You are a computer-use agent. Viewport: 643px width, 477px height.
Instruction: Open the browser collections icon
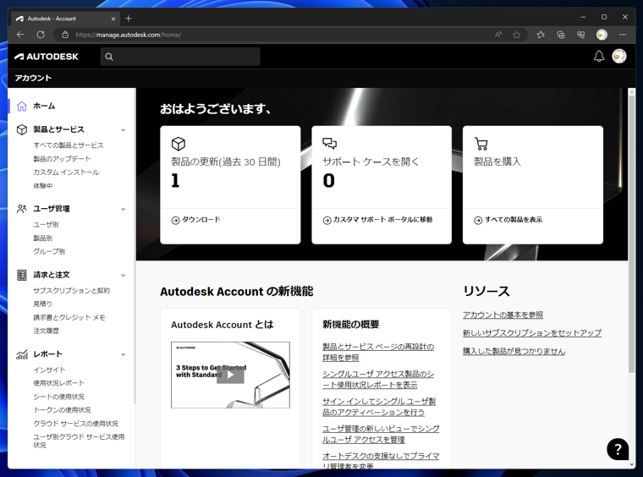[561, 35]
